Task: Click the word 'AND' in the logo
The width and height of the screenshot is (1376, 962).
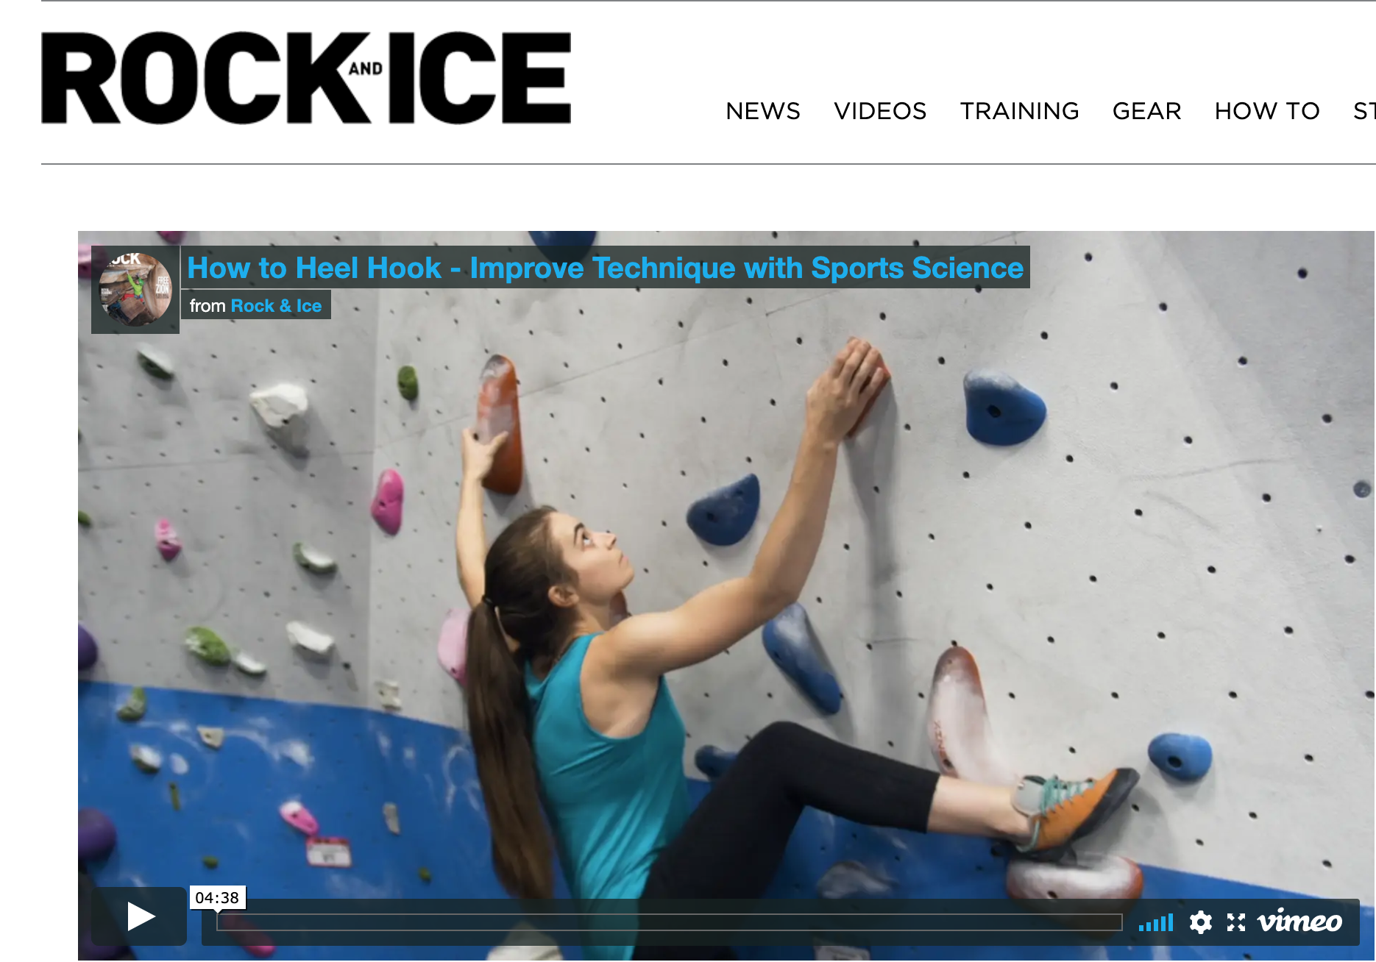Action: (x=366, y=68)
